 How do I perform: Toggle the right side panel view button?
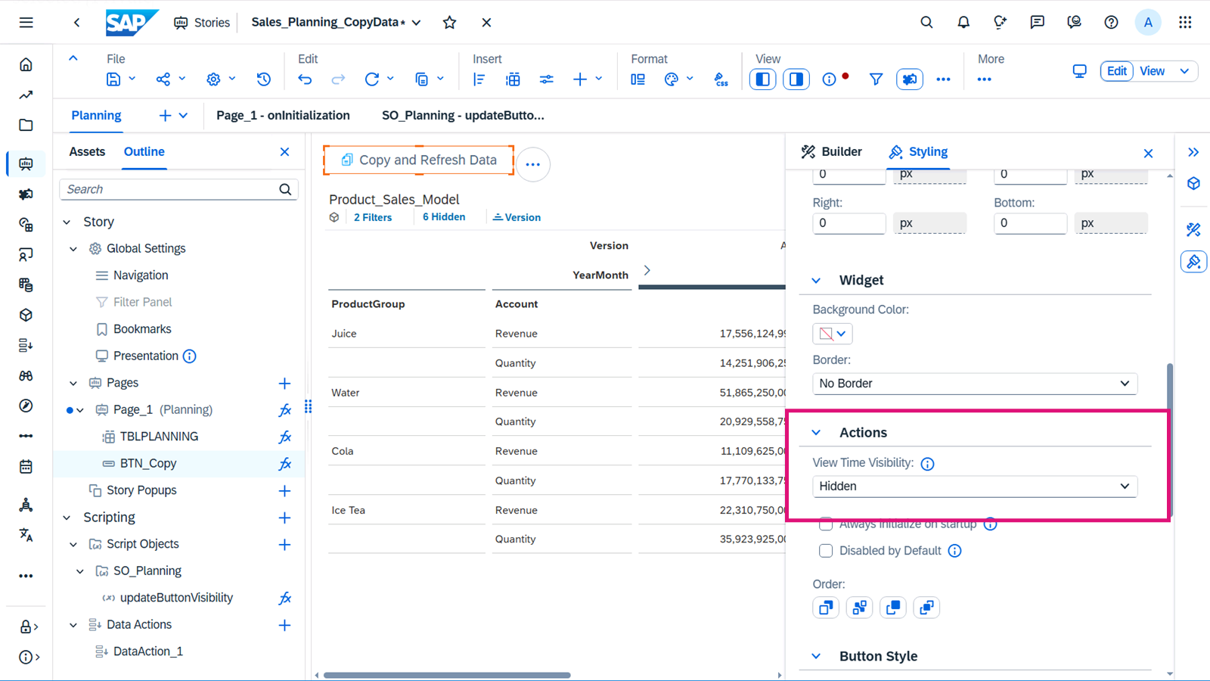(796, 79)
